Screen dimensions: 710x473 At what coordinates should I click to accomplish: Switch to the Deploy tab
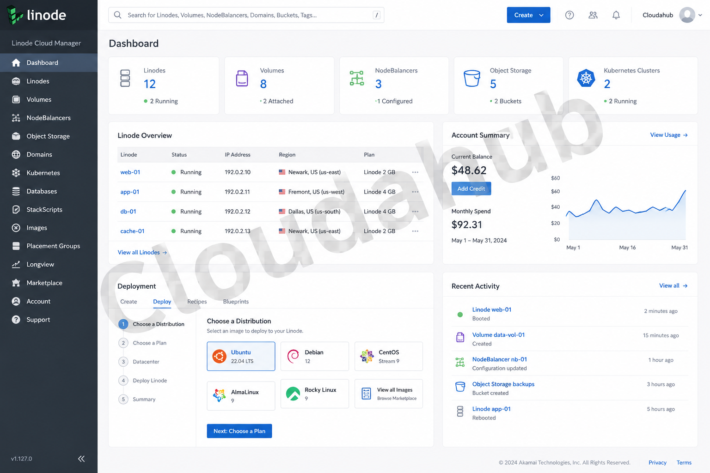(x=162, y=302)
